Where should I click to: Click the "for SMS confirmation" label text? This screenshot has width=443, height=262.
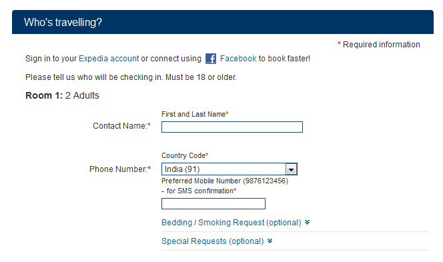pos(199,191)
